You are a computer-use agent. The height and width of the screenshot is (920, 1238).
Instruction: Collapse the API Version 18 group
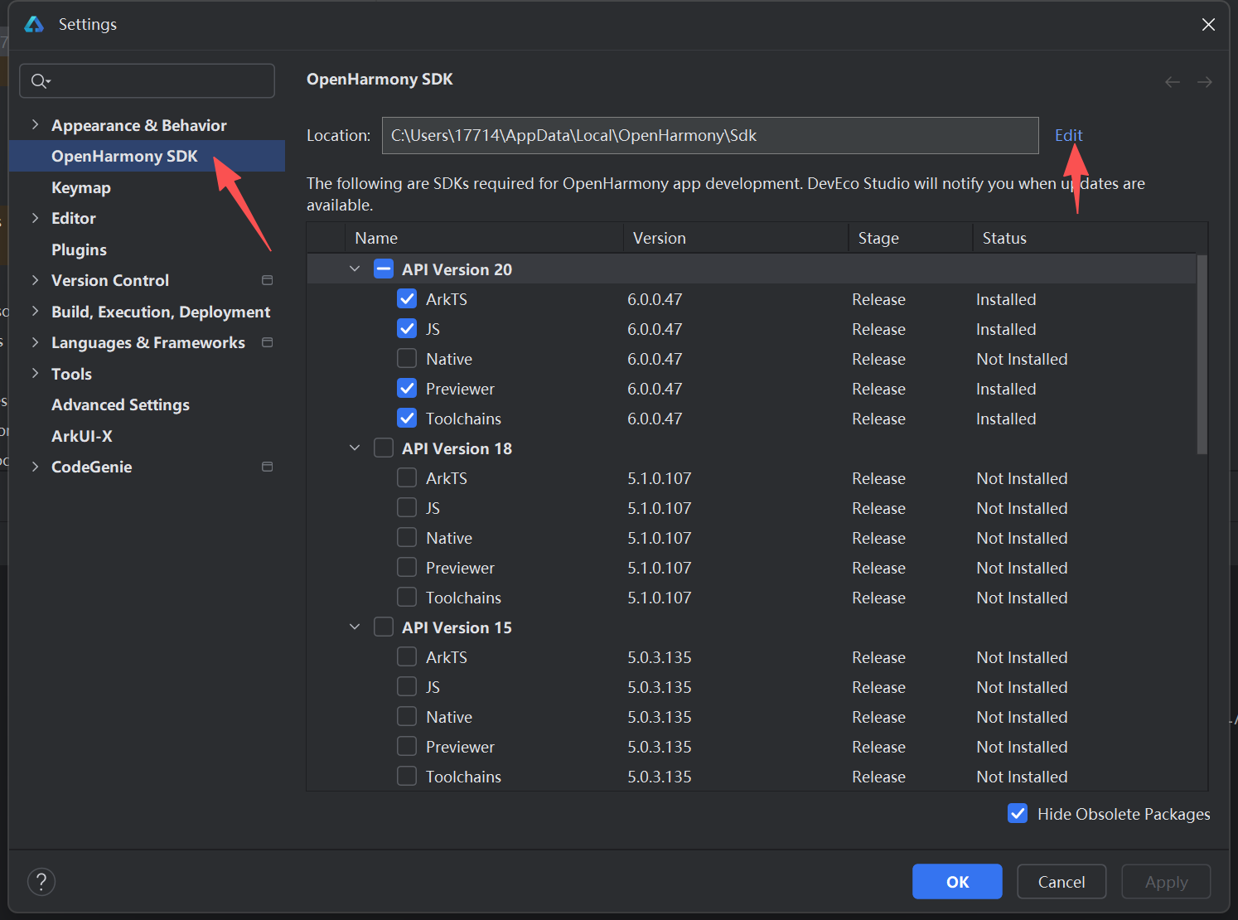tap(355, 448)
